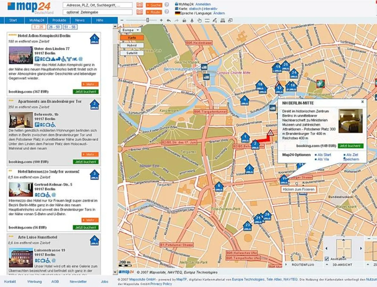Click the print map icon
377x287 pixels.
[x=222, y=20]
